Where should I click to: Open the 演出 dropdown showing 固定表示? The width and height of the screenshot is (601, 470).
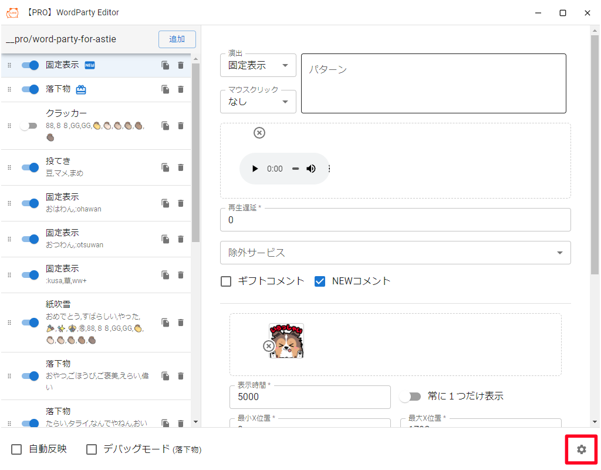[258, 65]
